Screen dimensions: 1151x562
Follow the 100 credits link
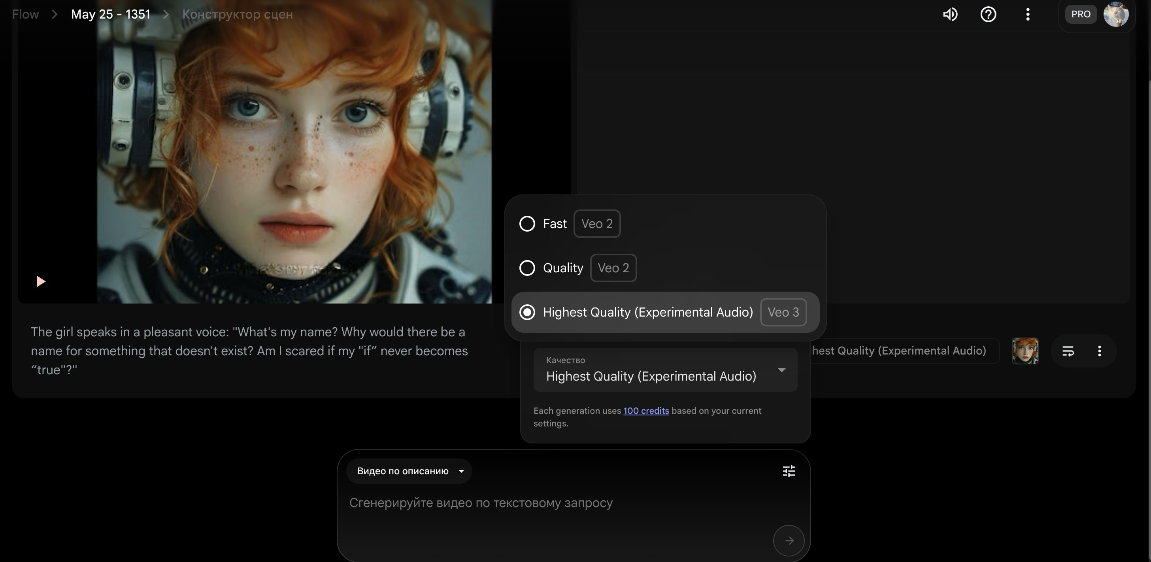(x=645, y=411)
